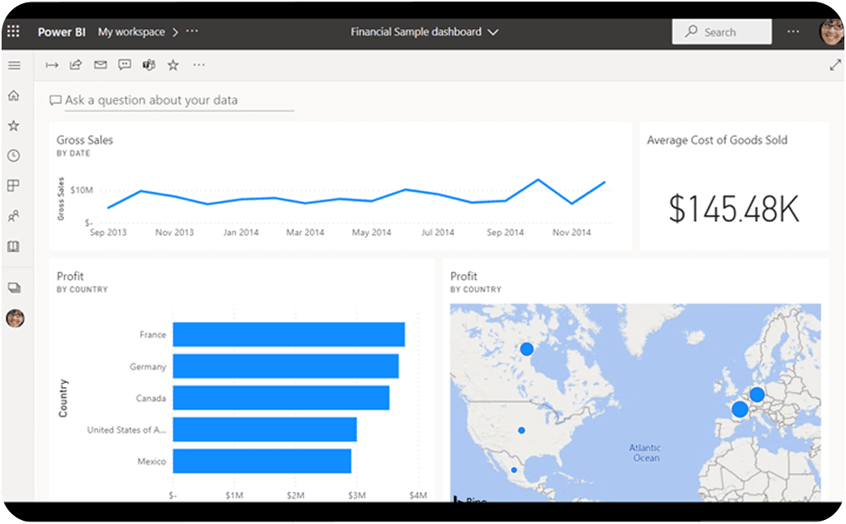Open Apps icon in left sidebar
Image resolution: width=846 pixels, height=524 pixels.
(x=14, y=186)
